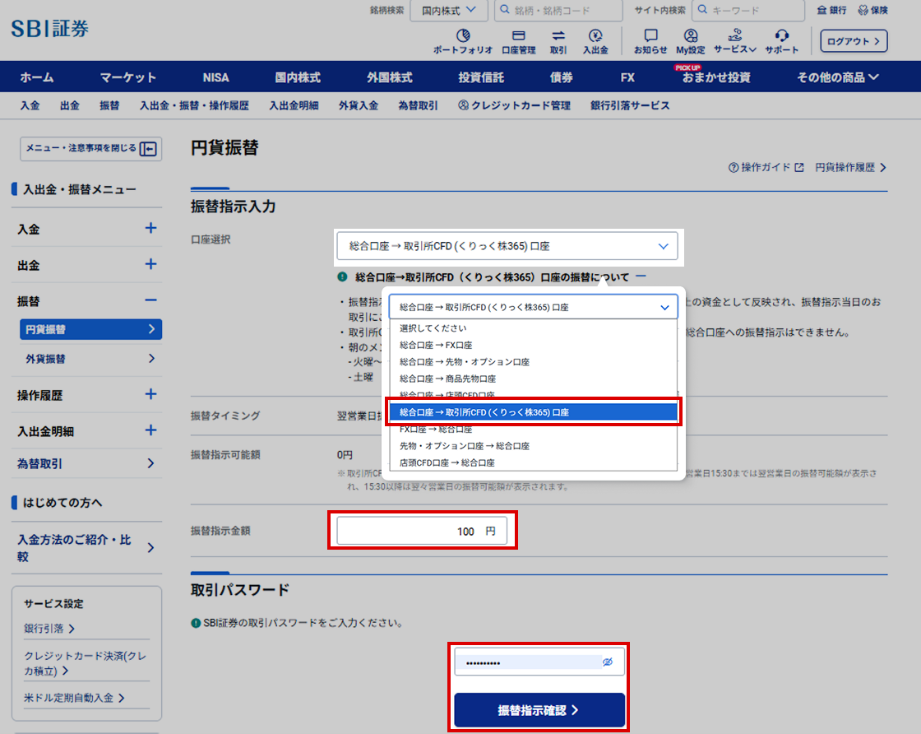Open 米ドル定期自動入金 link
Screen dimensions: 921x734
74,698
